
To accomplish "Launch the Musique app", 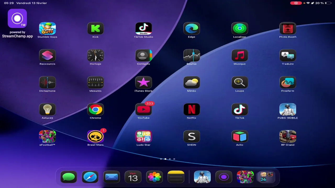I will pos(240,55).
